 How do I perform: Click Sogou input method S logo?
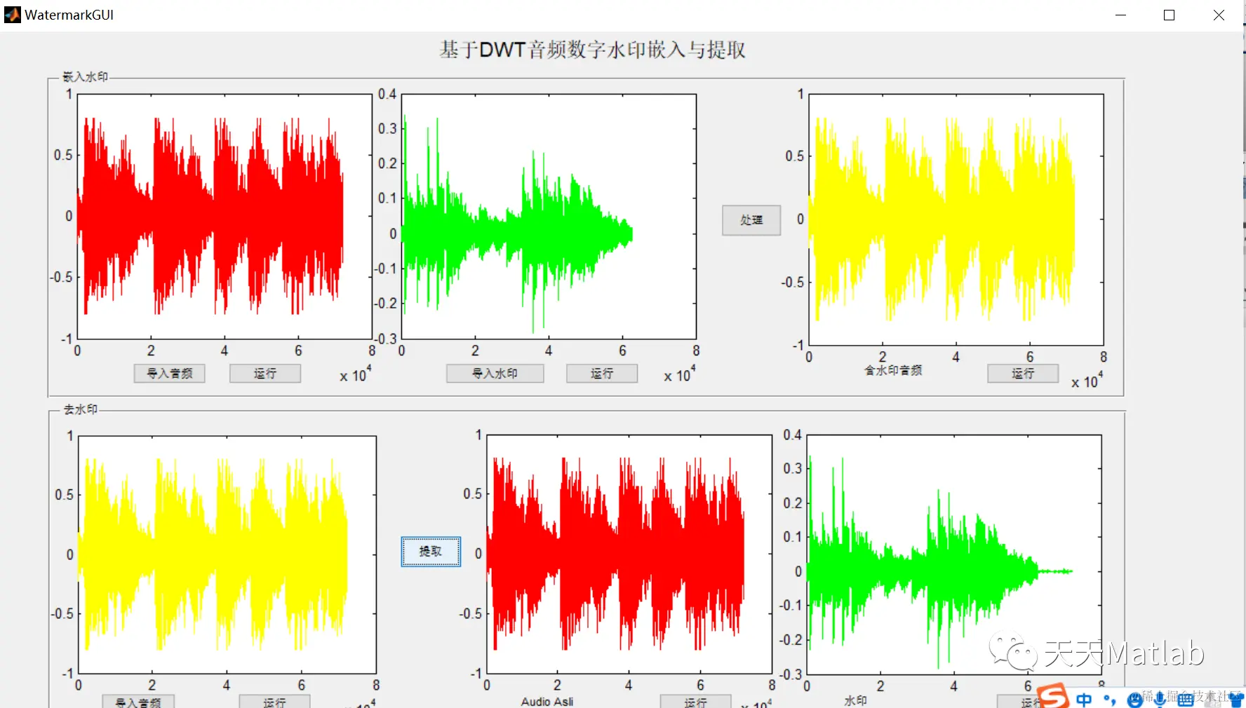tap(1053, 696)
